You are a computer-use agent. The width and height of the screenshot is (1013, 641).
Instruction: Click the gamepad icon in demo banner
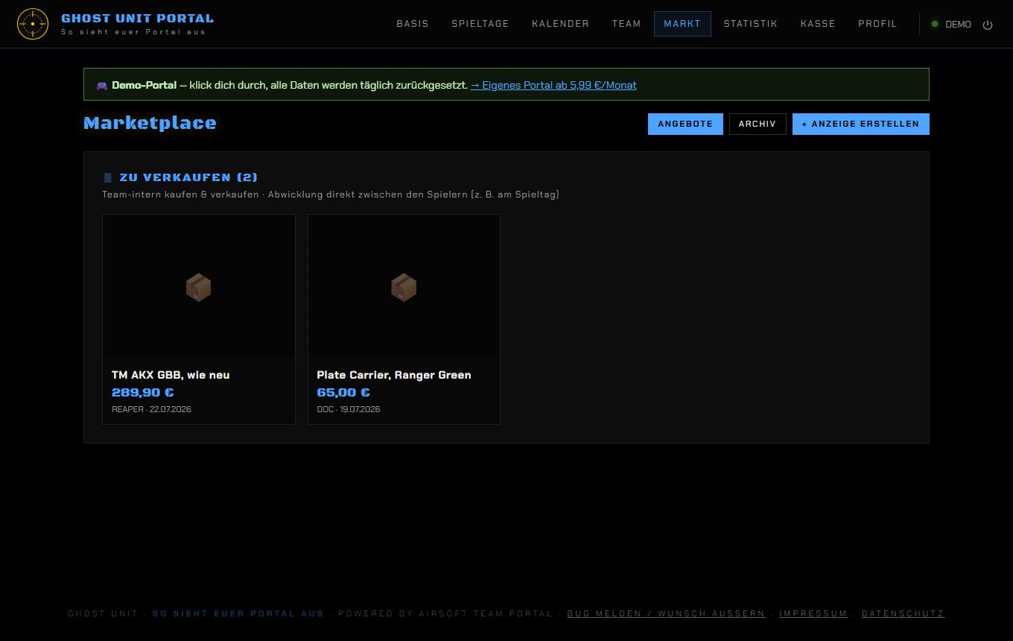tap(102, 86)
